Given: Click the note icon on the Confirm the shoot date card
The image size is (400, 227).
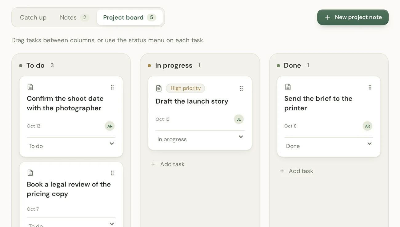Looking at the screenshot, I should click(30, 87).
